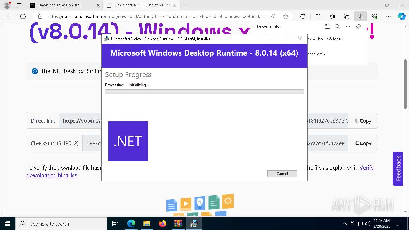
Task: Close the installer window
Action: [300, 39]
